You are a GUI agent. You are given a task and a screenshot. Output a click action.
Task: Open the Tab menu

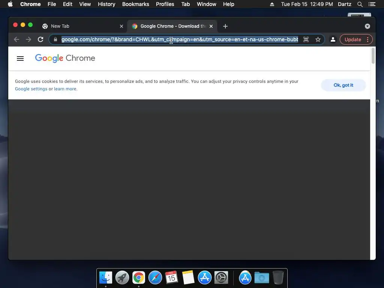pyautogui.click(x=185, y=4)
